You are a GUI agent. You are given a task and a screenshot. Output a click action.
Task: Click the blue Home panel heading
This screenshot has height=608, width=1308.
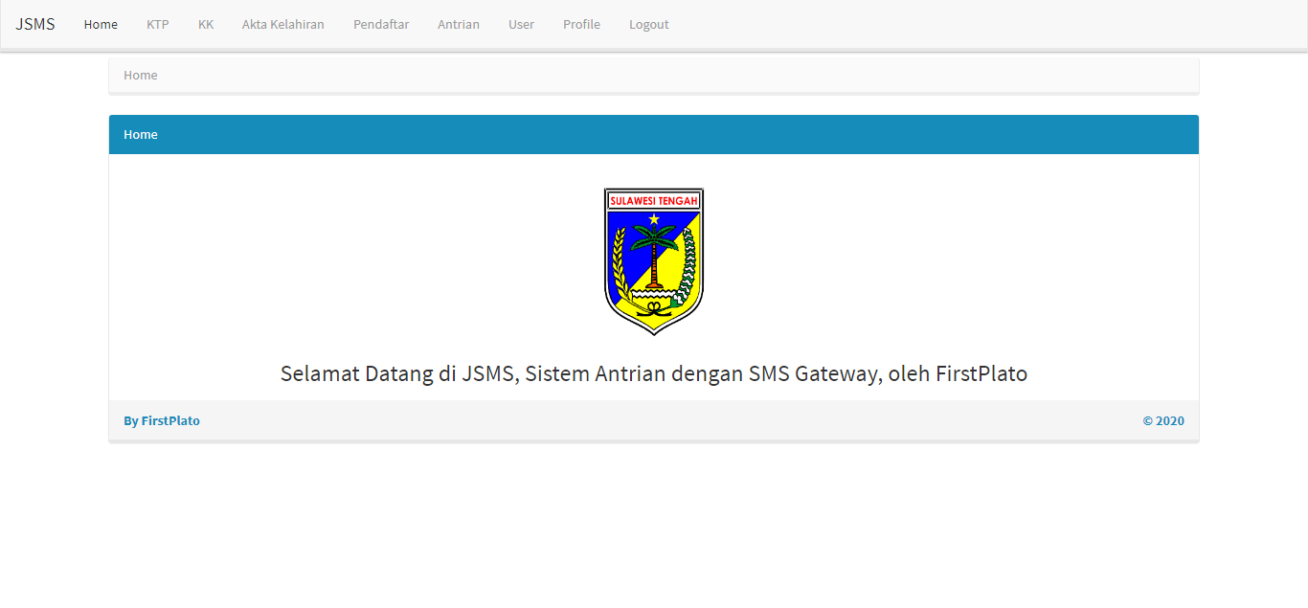[x=654, y=134]
